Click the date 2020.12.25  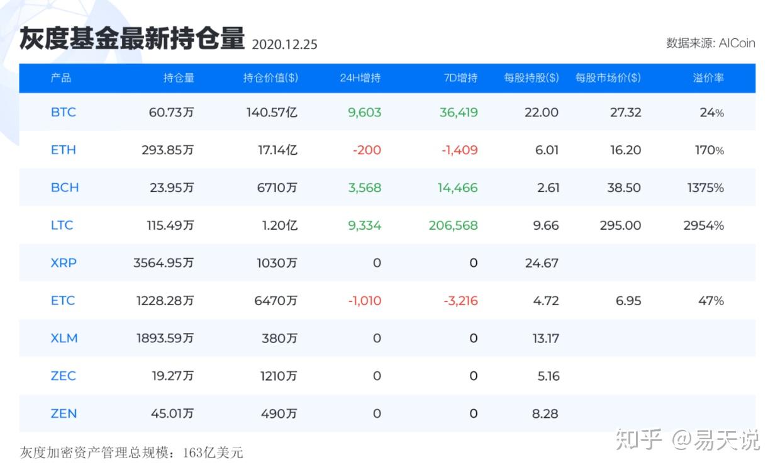pos(284,45)
